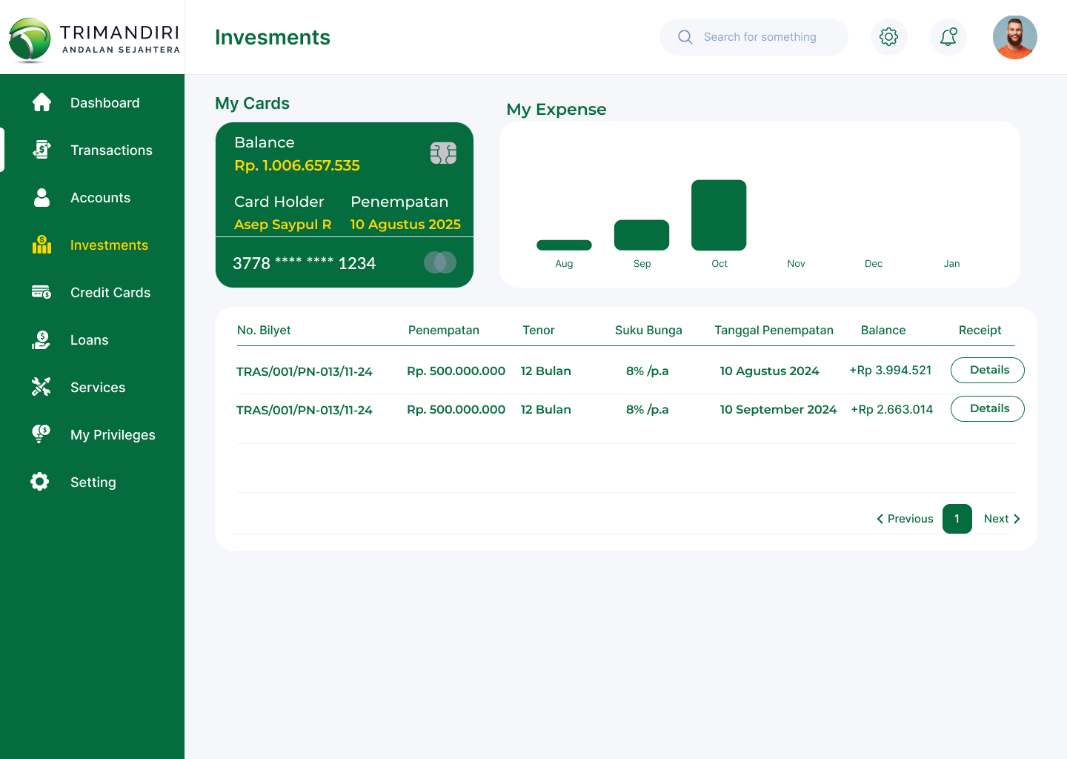
Task: Click the green balance card
Action: point(345,205)
